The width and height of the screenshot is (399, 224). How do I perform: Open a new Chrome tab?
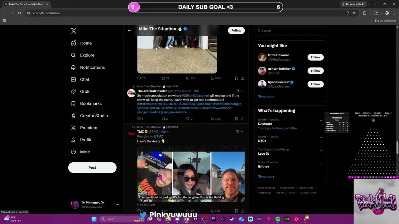pos(55,4)
